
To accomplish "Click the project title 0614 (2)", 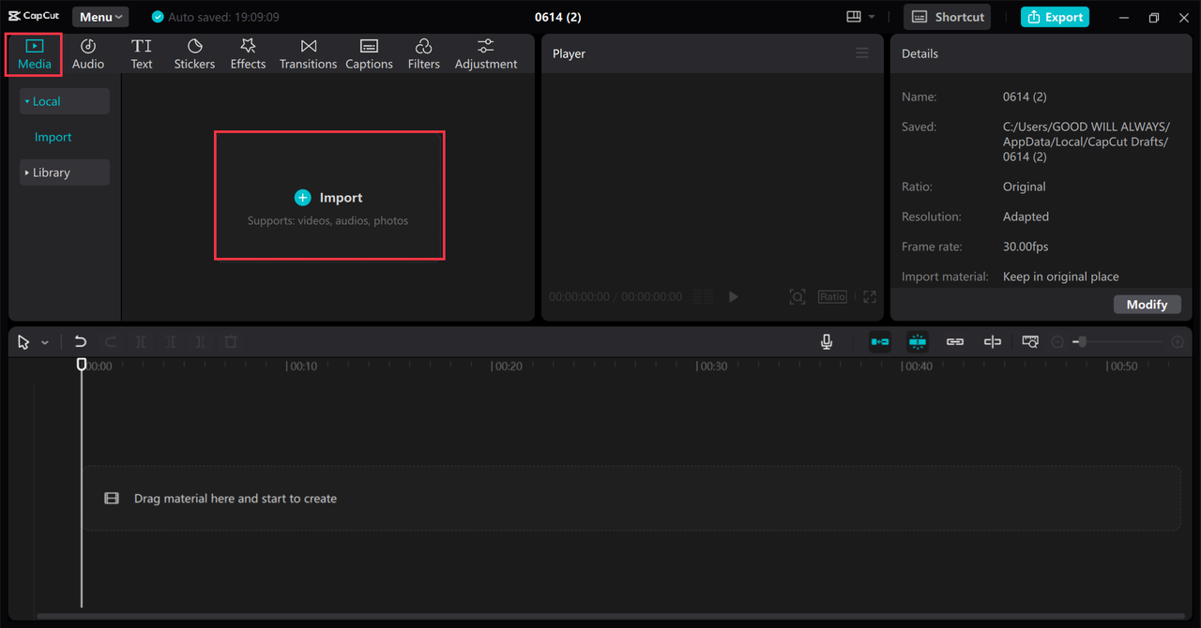I will [557, 17].
